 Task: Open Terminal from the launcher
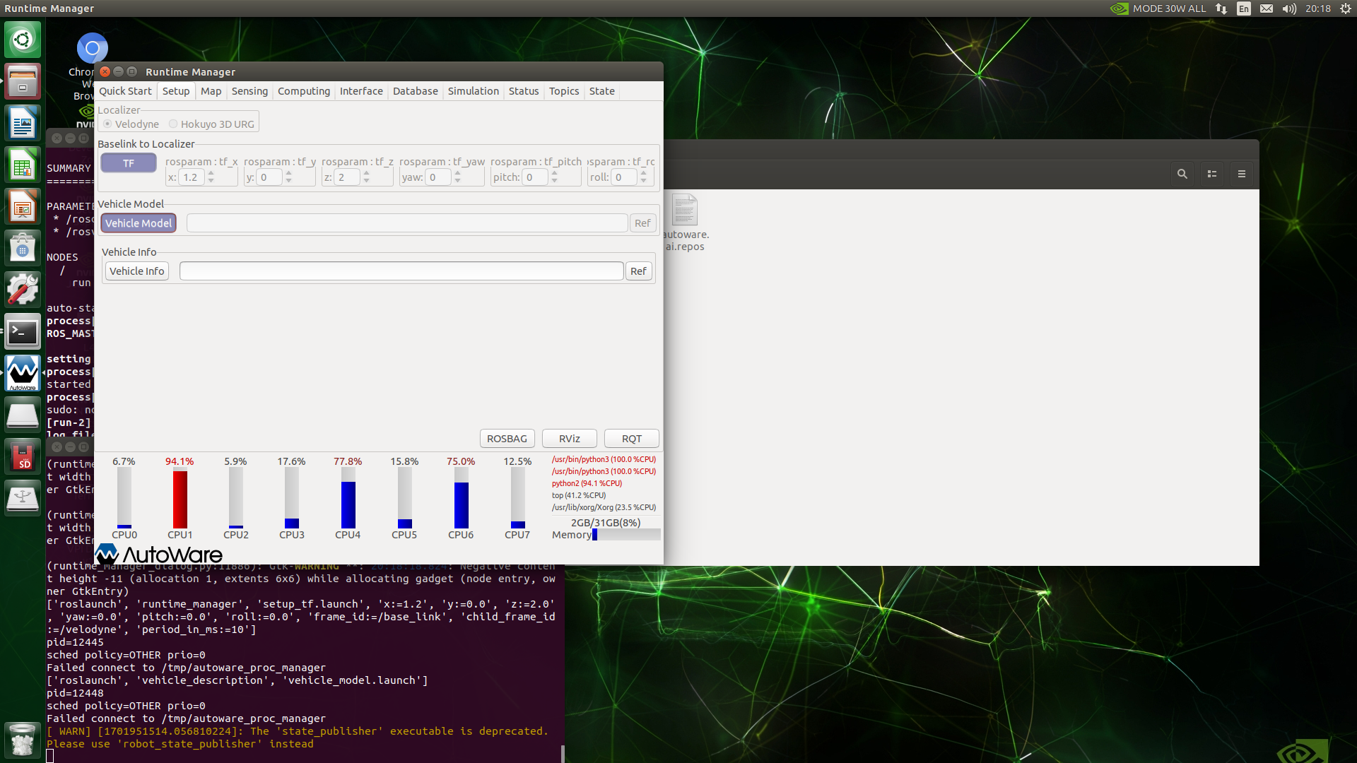click(x=23, y=332)
